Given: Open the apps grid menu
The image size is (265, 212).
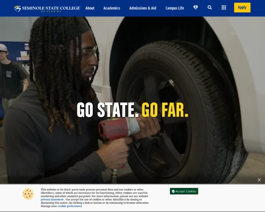Looking at the screenshot, I should coord(223,8).
